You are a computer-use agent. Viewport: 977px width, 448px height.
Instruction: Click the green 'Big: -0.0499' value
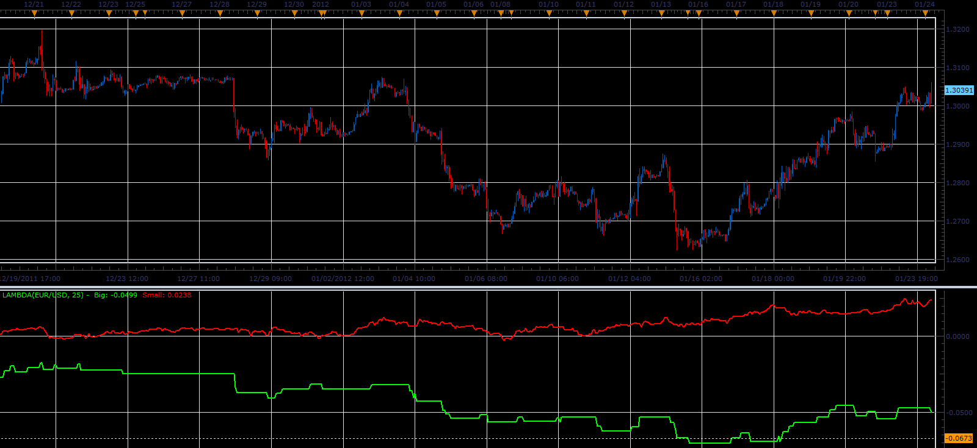[x=115, y=295]
